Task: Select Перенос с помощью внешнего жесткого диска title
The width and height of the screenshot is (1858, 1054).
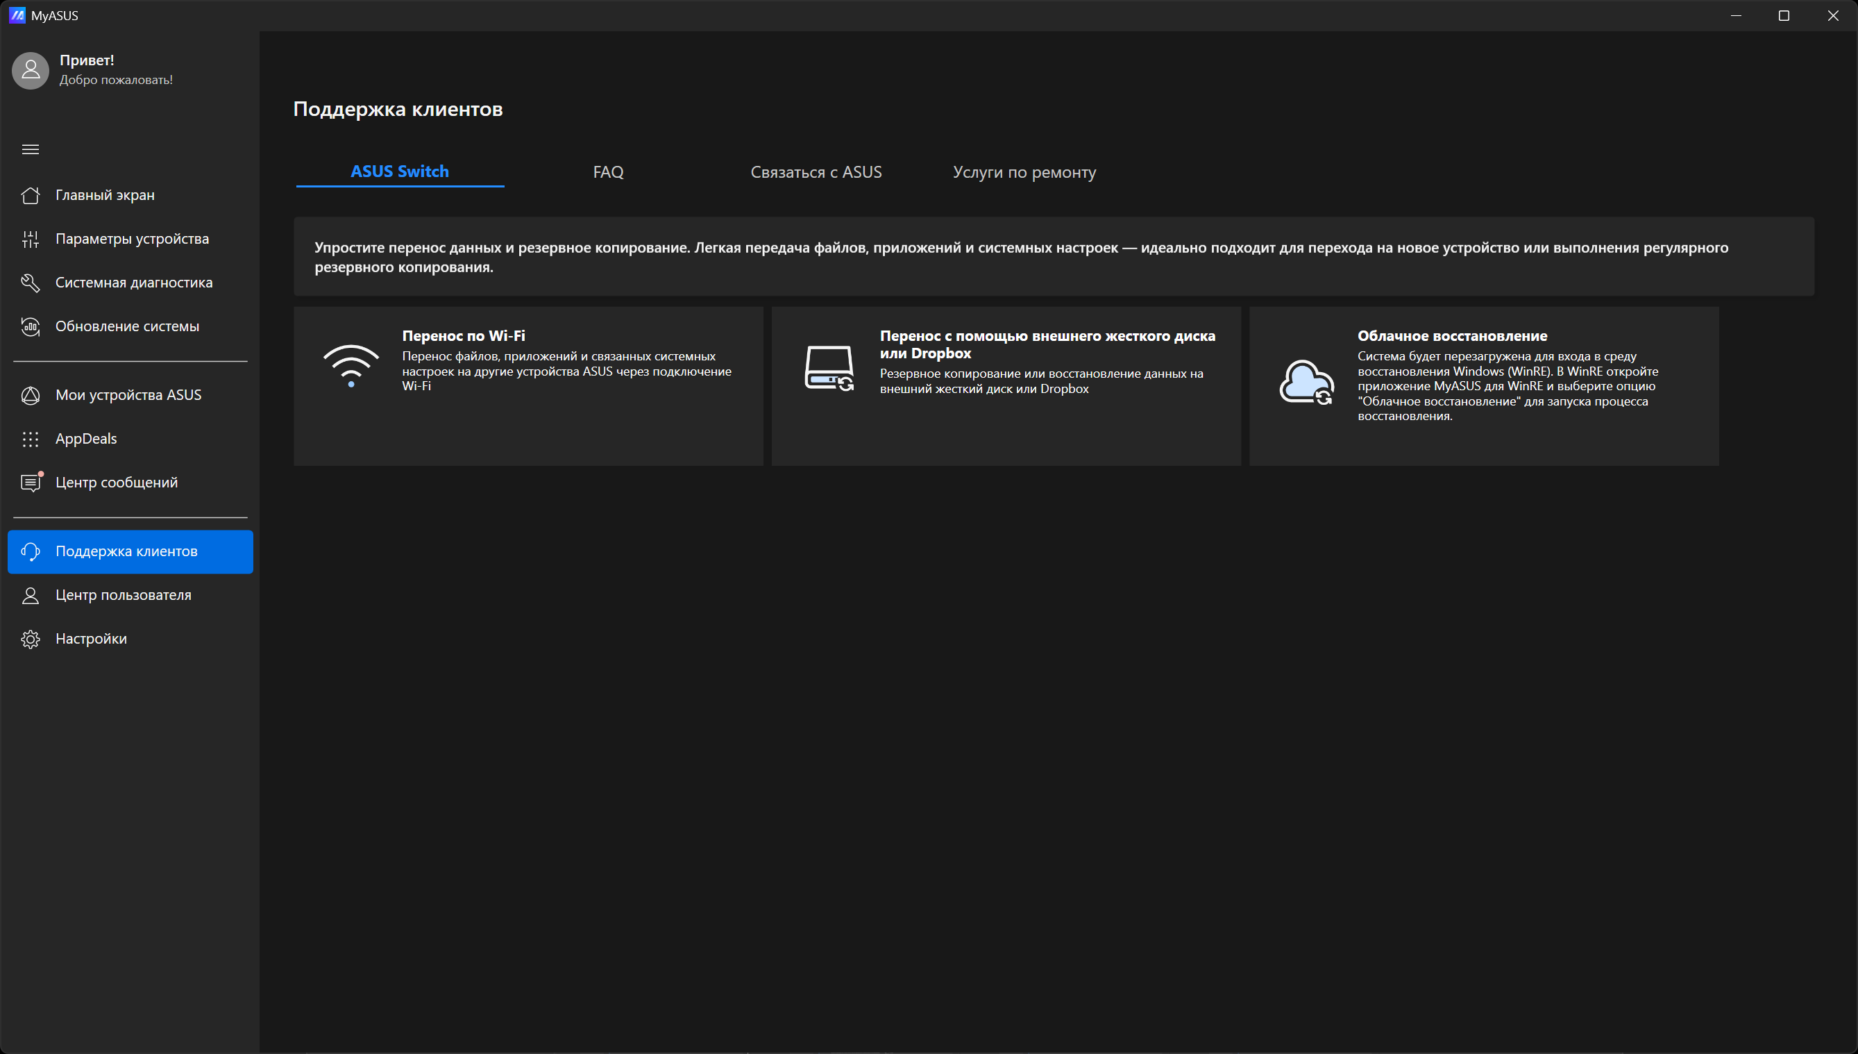Action: [1047, 344]
